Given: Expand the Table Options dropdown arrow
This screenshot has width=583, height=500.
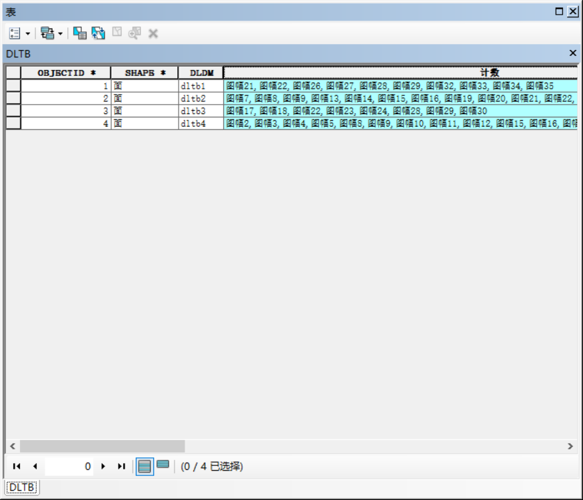Looking at the screenshot, I should click(28, 34).
